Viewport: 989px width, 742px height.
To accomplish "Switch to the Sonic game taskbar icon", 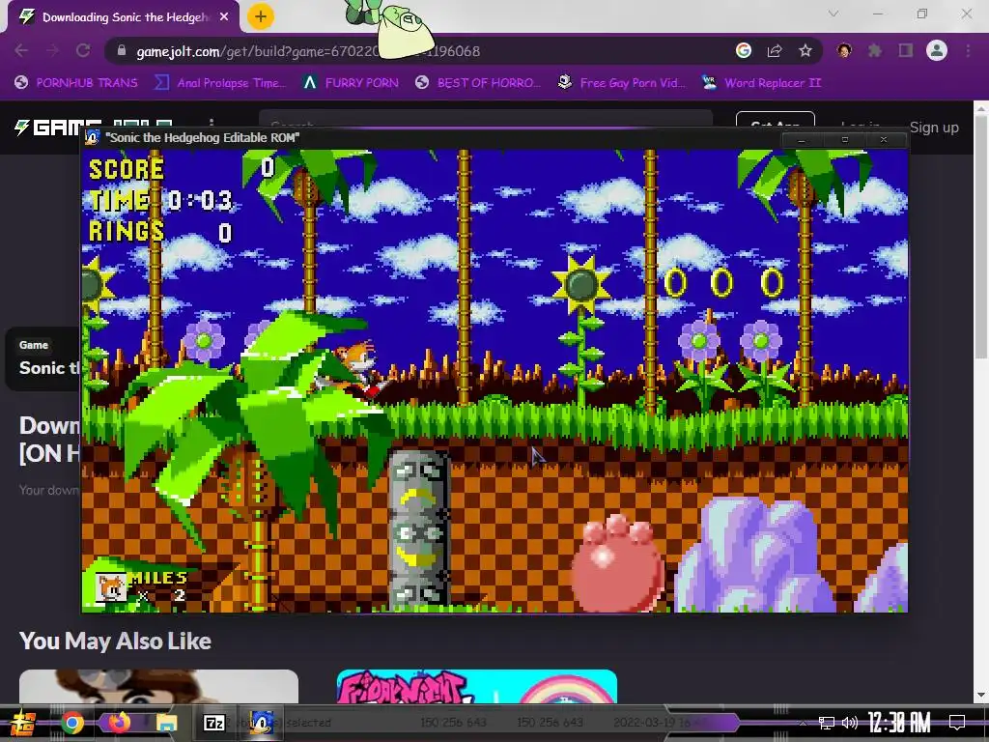I will pos(262,723).
